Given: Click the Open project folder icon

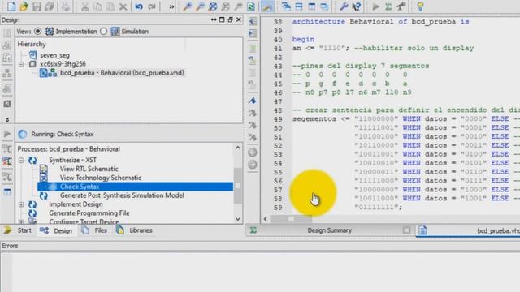Looking at the screenshot, I should click(24, 6).
